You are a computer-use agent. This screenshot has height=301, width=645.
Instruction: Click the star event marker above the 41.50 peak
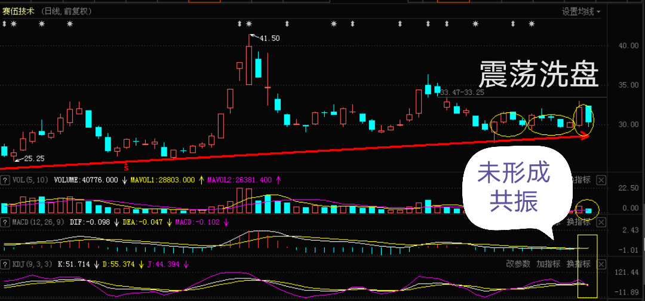coord(248,24)
